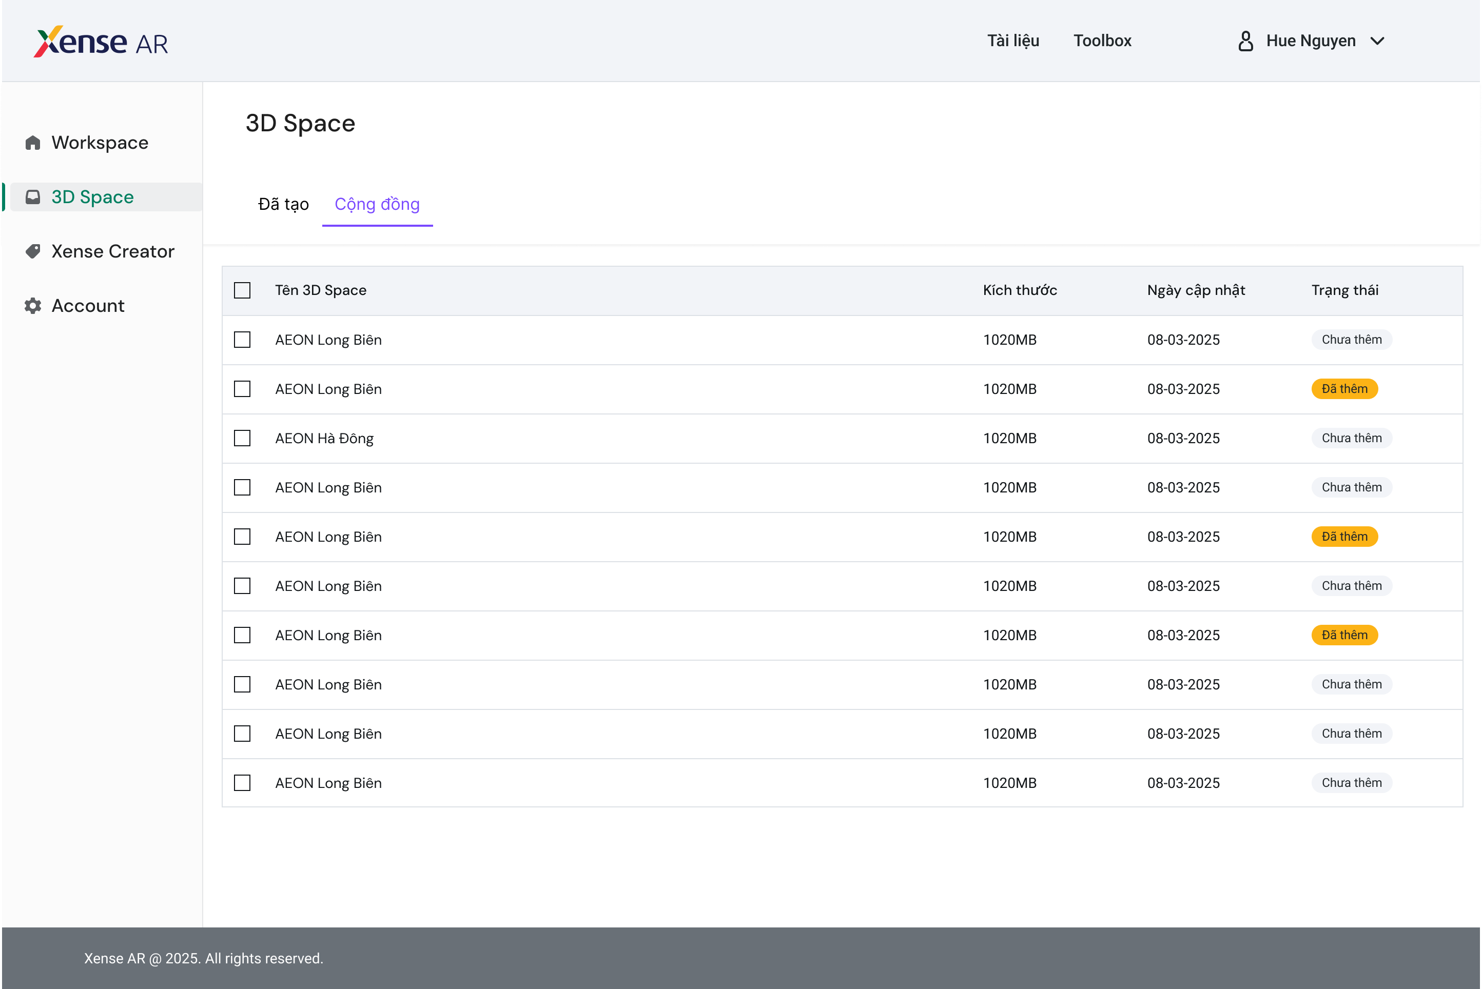Tick the last table row checkbox
Image resolution: width=1482 pixels, height=989 pixels.
(x=242, y=783)
